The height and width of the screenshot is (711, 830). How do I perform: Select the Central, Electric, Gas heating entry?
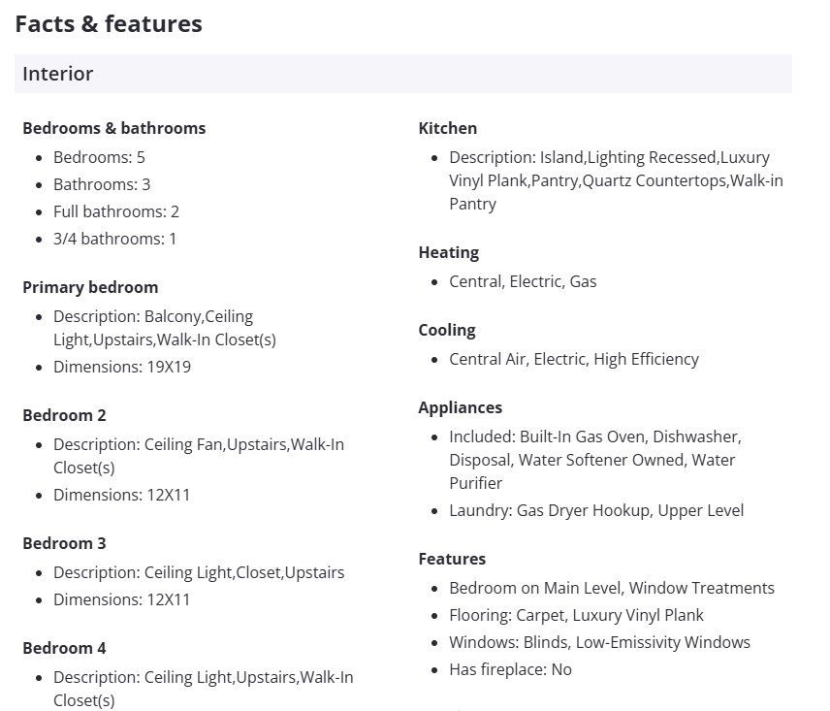tap(523, 281)
